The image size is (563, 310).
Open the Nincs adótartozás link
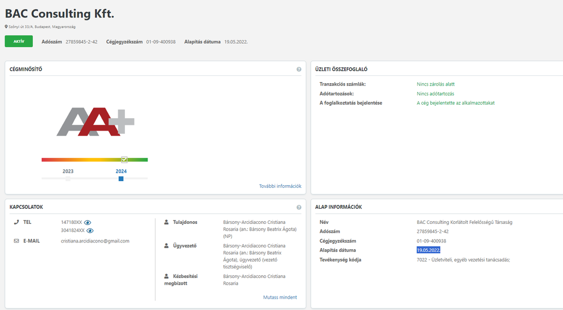point(435,93)
